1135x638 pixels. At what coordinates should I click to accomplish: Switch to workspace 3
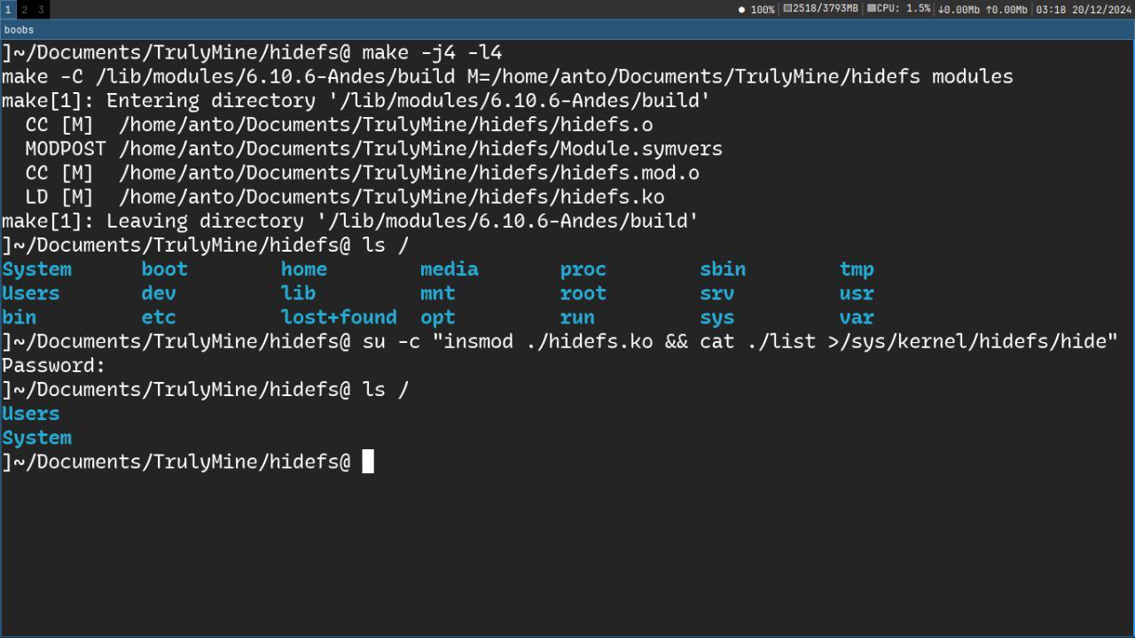[x=41, y=10]
